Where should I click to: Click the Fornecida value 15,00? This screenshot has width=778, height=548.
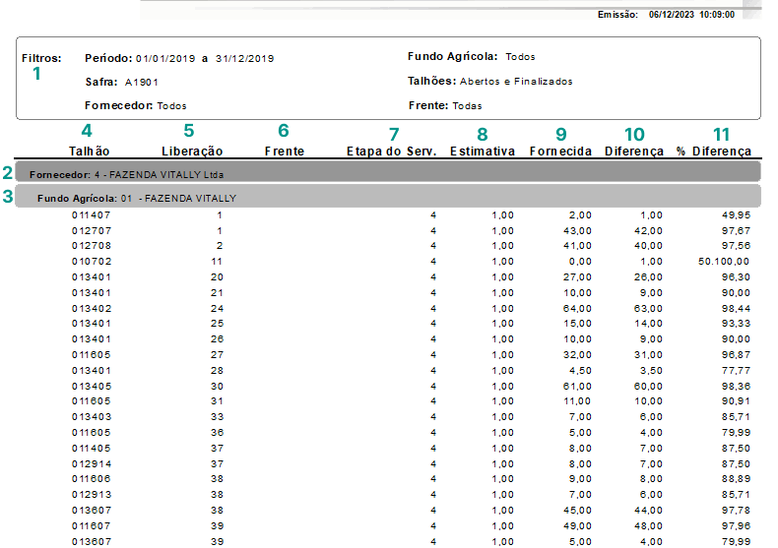pos(577,324)
